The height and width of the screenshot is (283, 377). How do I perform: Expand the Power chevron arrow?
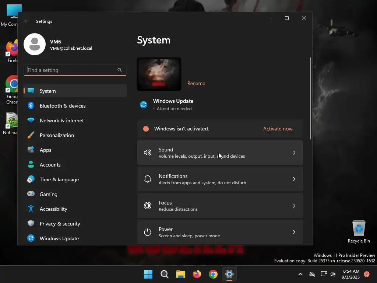click(x=294, y=232)
